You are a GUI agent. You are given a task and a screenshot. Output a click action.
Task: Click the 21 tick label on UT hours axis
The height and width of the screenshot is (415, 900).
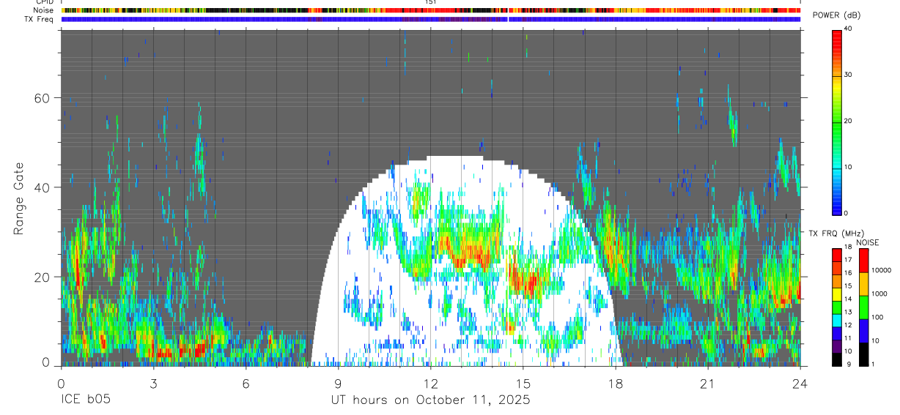707,384
